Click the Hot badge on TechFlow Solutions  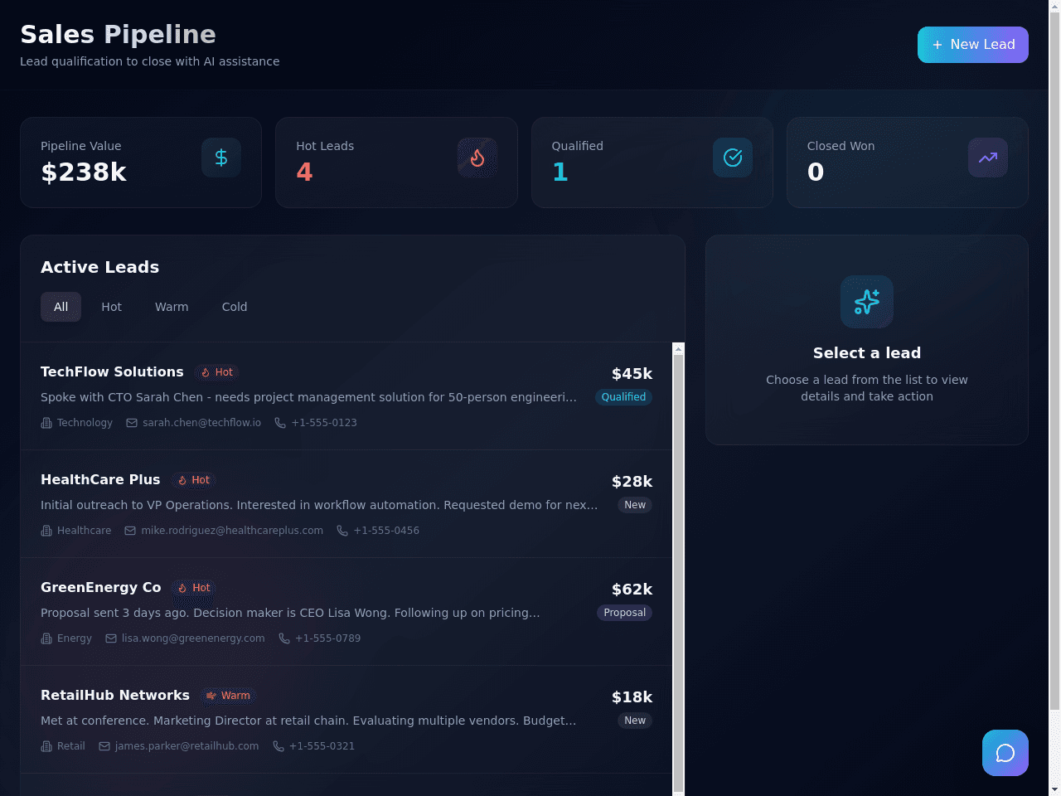click(x=217, y=372)
